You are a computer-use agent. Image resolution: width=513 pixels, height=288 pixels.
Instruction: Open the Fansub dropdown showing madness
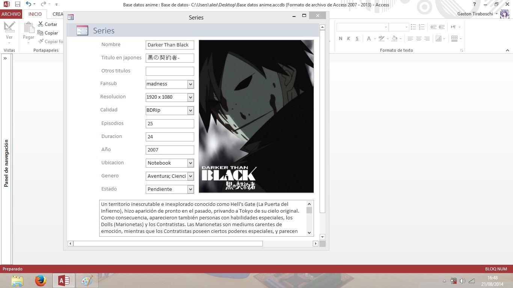(x=190, y=84)
